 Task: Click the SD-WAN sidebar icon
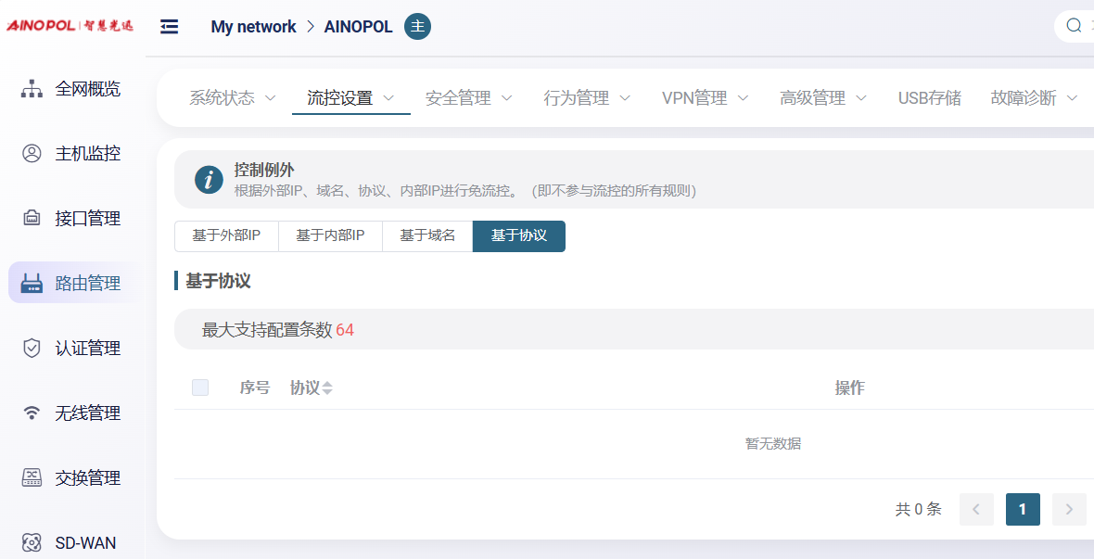[32, 543]
